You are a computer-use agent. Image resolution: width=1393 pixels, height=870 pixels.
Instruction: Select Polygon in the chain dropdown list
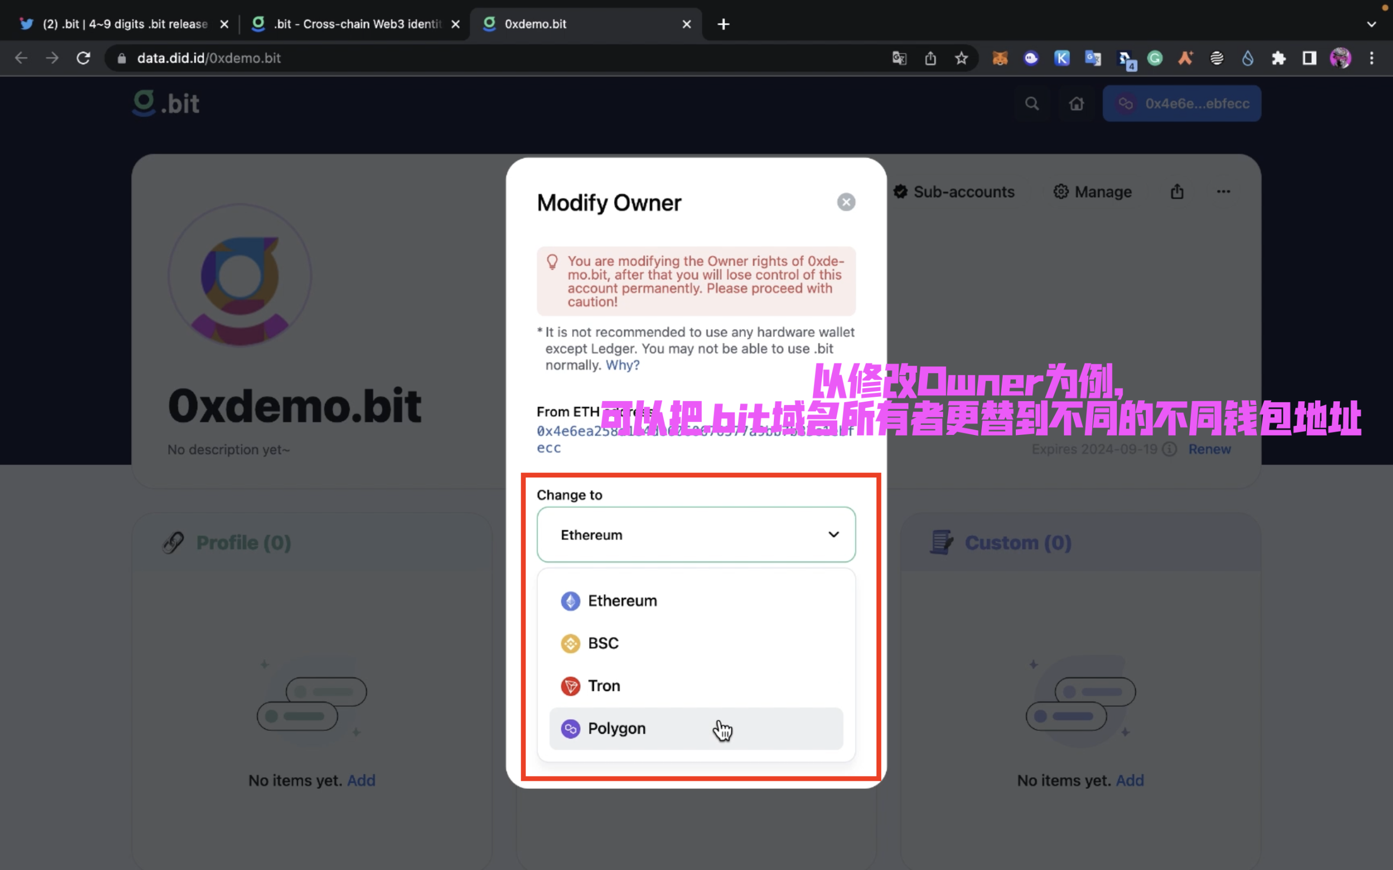pos(696,728)
